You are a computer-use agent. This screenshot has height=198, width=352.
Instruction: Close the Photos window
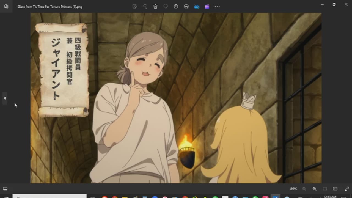[346, 4]
